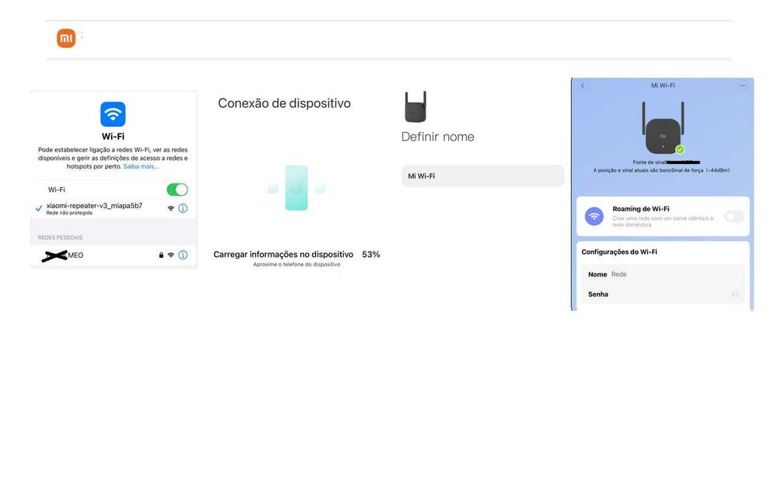The width and height of the screenshot is (778, 487).
Task: Click the xiaomi-repeater network Wi-Fi signal icon
Action: pyautogui.click(x=170, y=208)
